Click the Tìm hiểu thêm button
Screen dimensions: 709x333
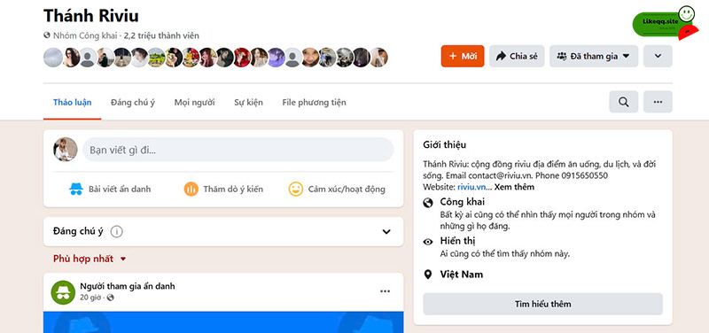coord(542,304)
